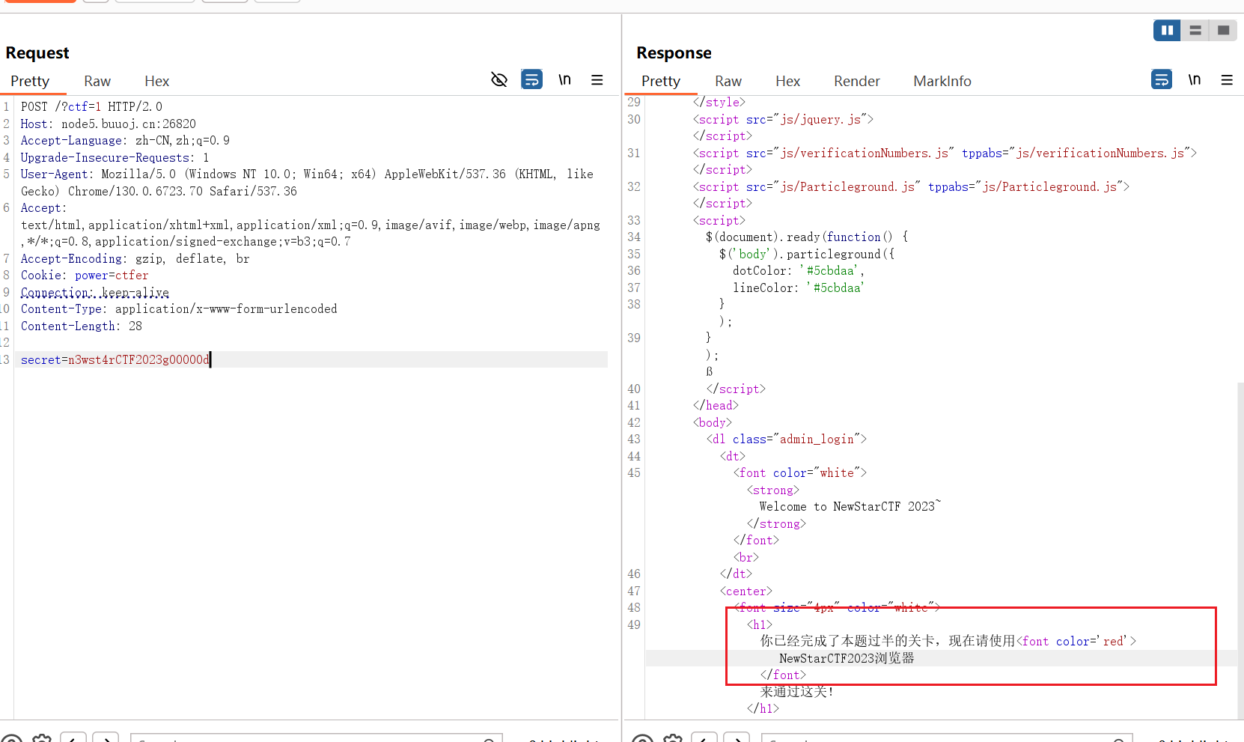Image resolution: width=1244 pixels, height=742 pixels.
Task: Click 'Welcome to NewStarCTF 2023~' text
Action: 850,507
